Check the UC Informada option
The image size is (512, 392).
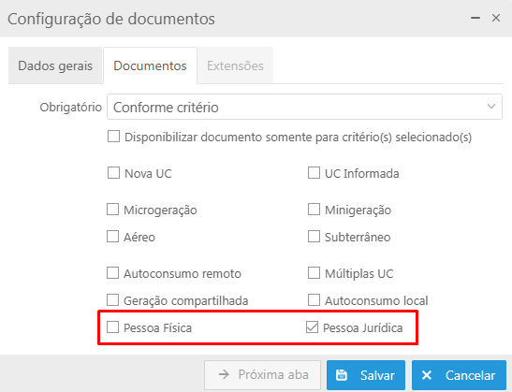[x=314, y=173]
